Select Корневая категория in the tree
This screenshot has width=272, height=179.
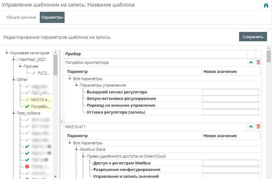pyautogui.click(x=30, y=53)
